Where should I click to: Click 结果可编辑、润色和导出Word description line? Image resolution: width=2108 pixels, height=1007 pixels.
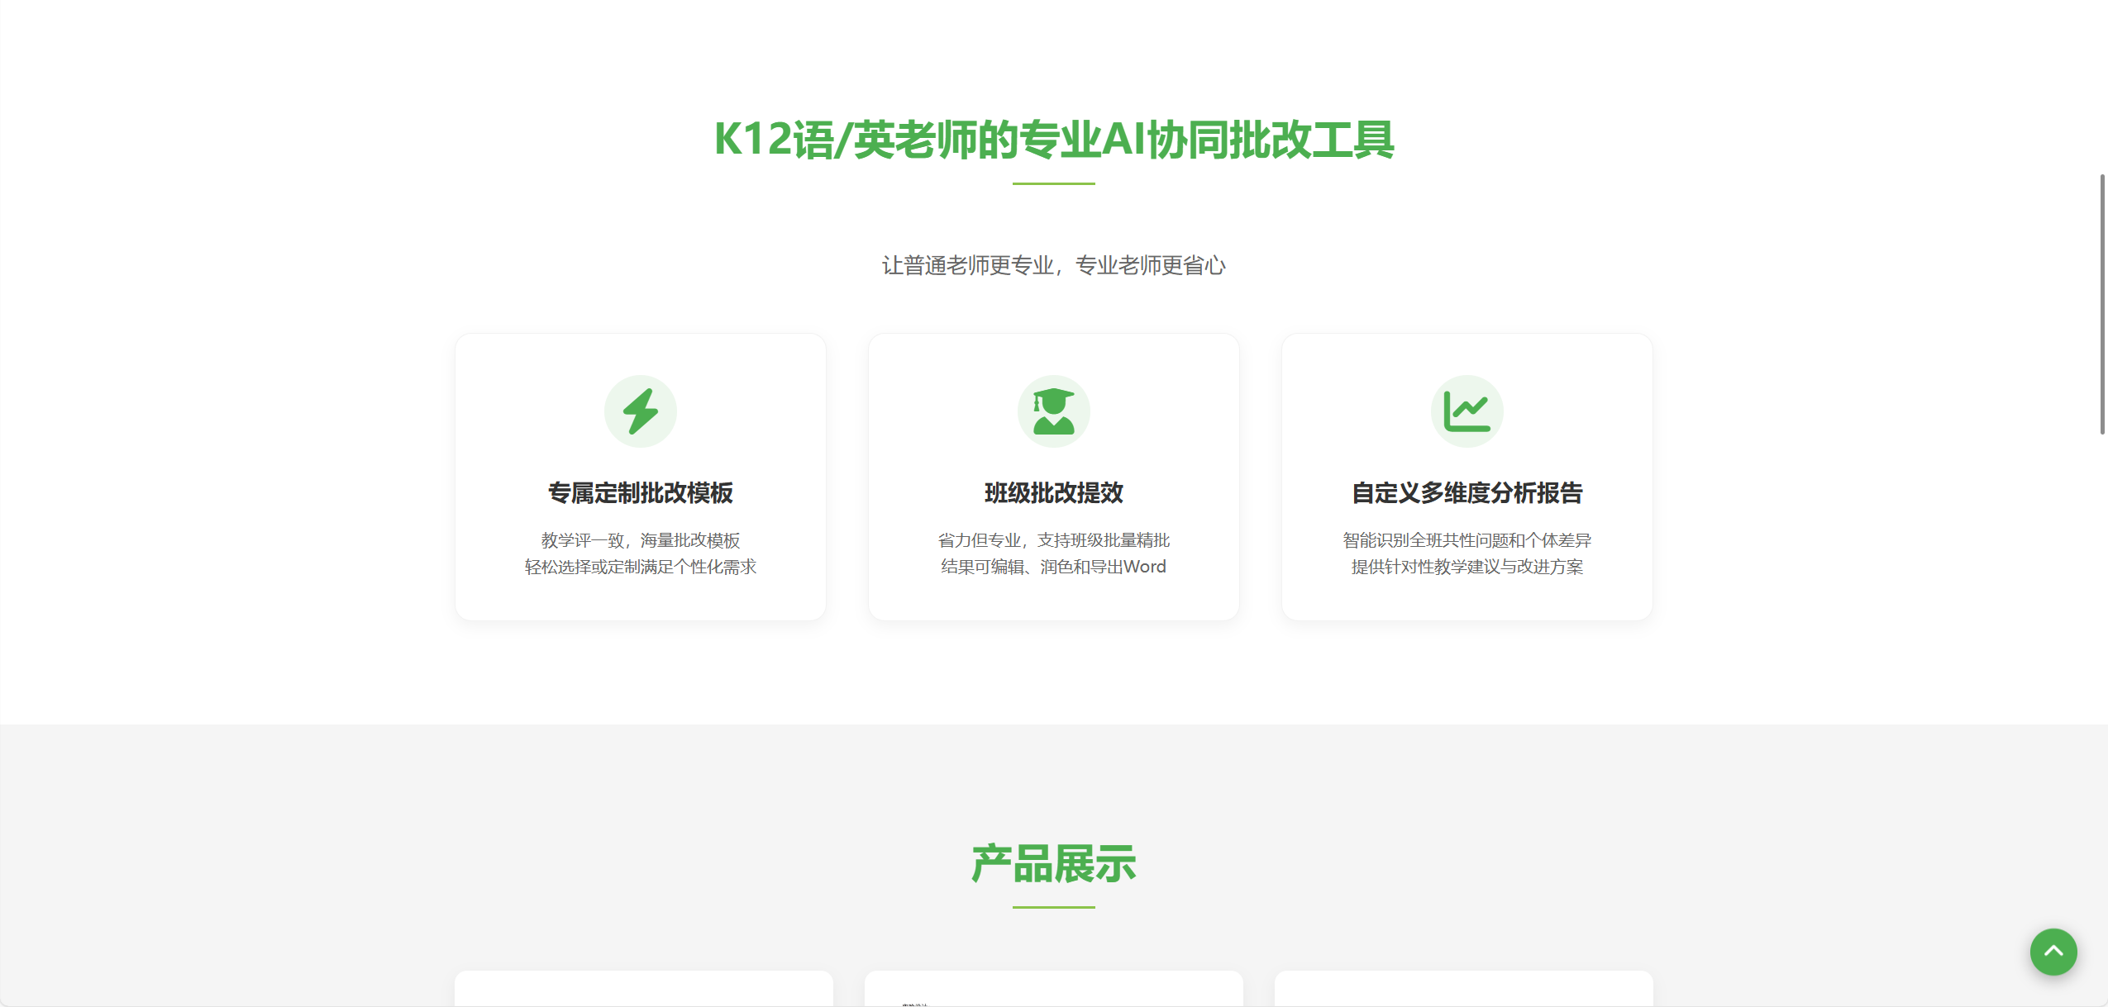1054,567
